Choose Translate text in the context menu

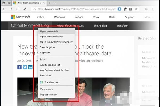[x=56, y=82]
